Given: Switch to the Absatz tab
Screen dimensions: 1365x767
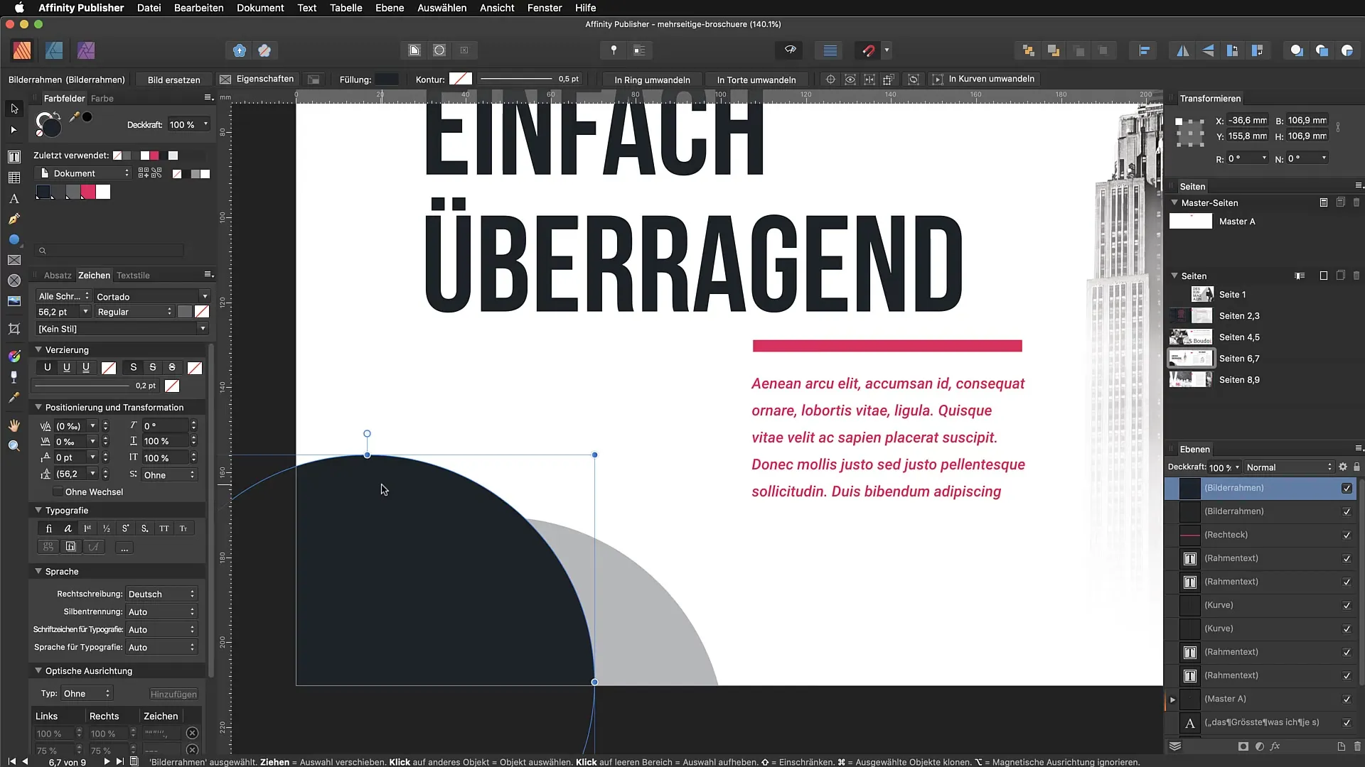Looking at the screenshot, I should tap(58, 276).
